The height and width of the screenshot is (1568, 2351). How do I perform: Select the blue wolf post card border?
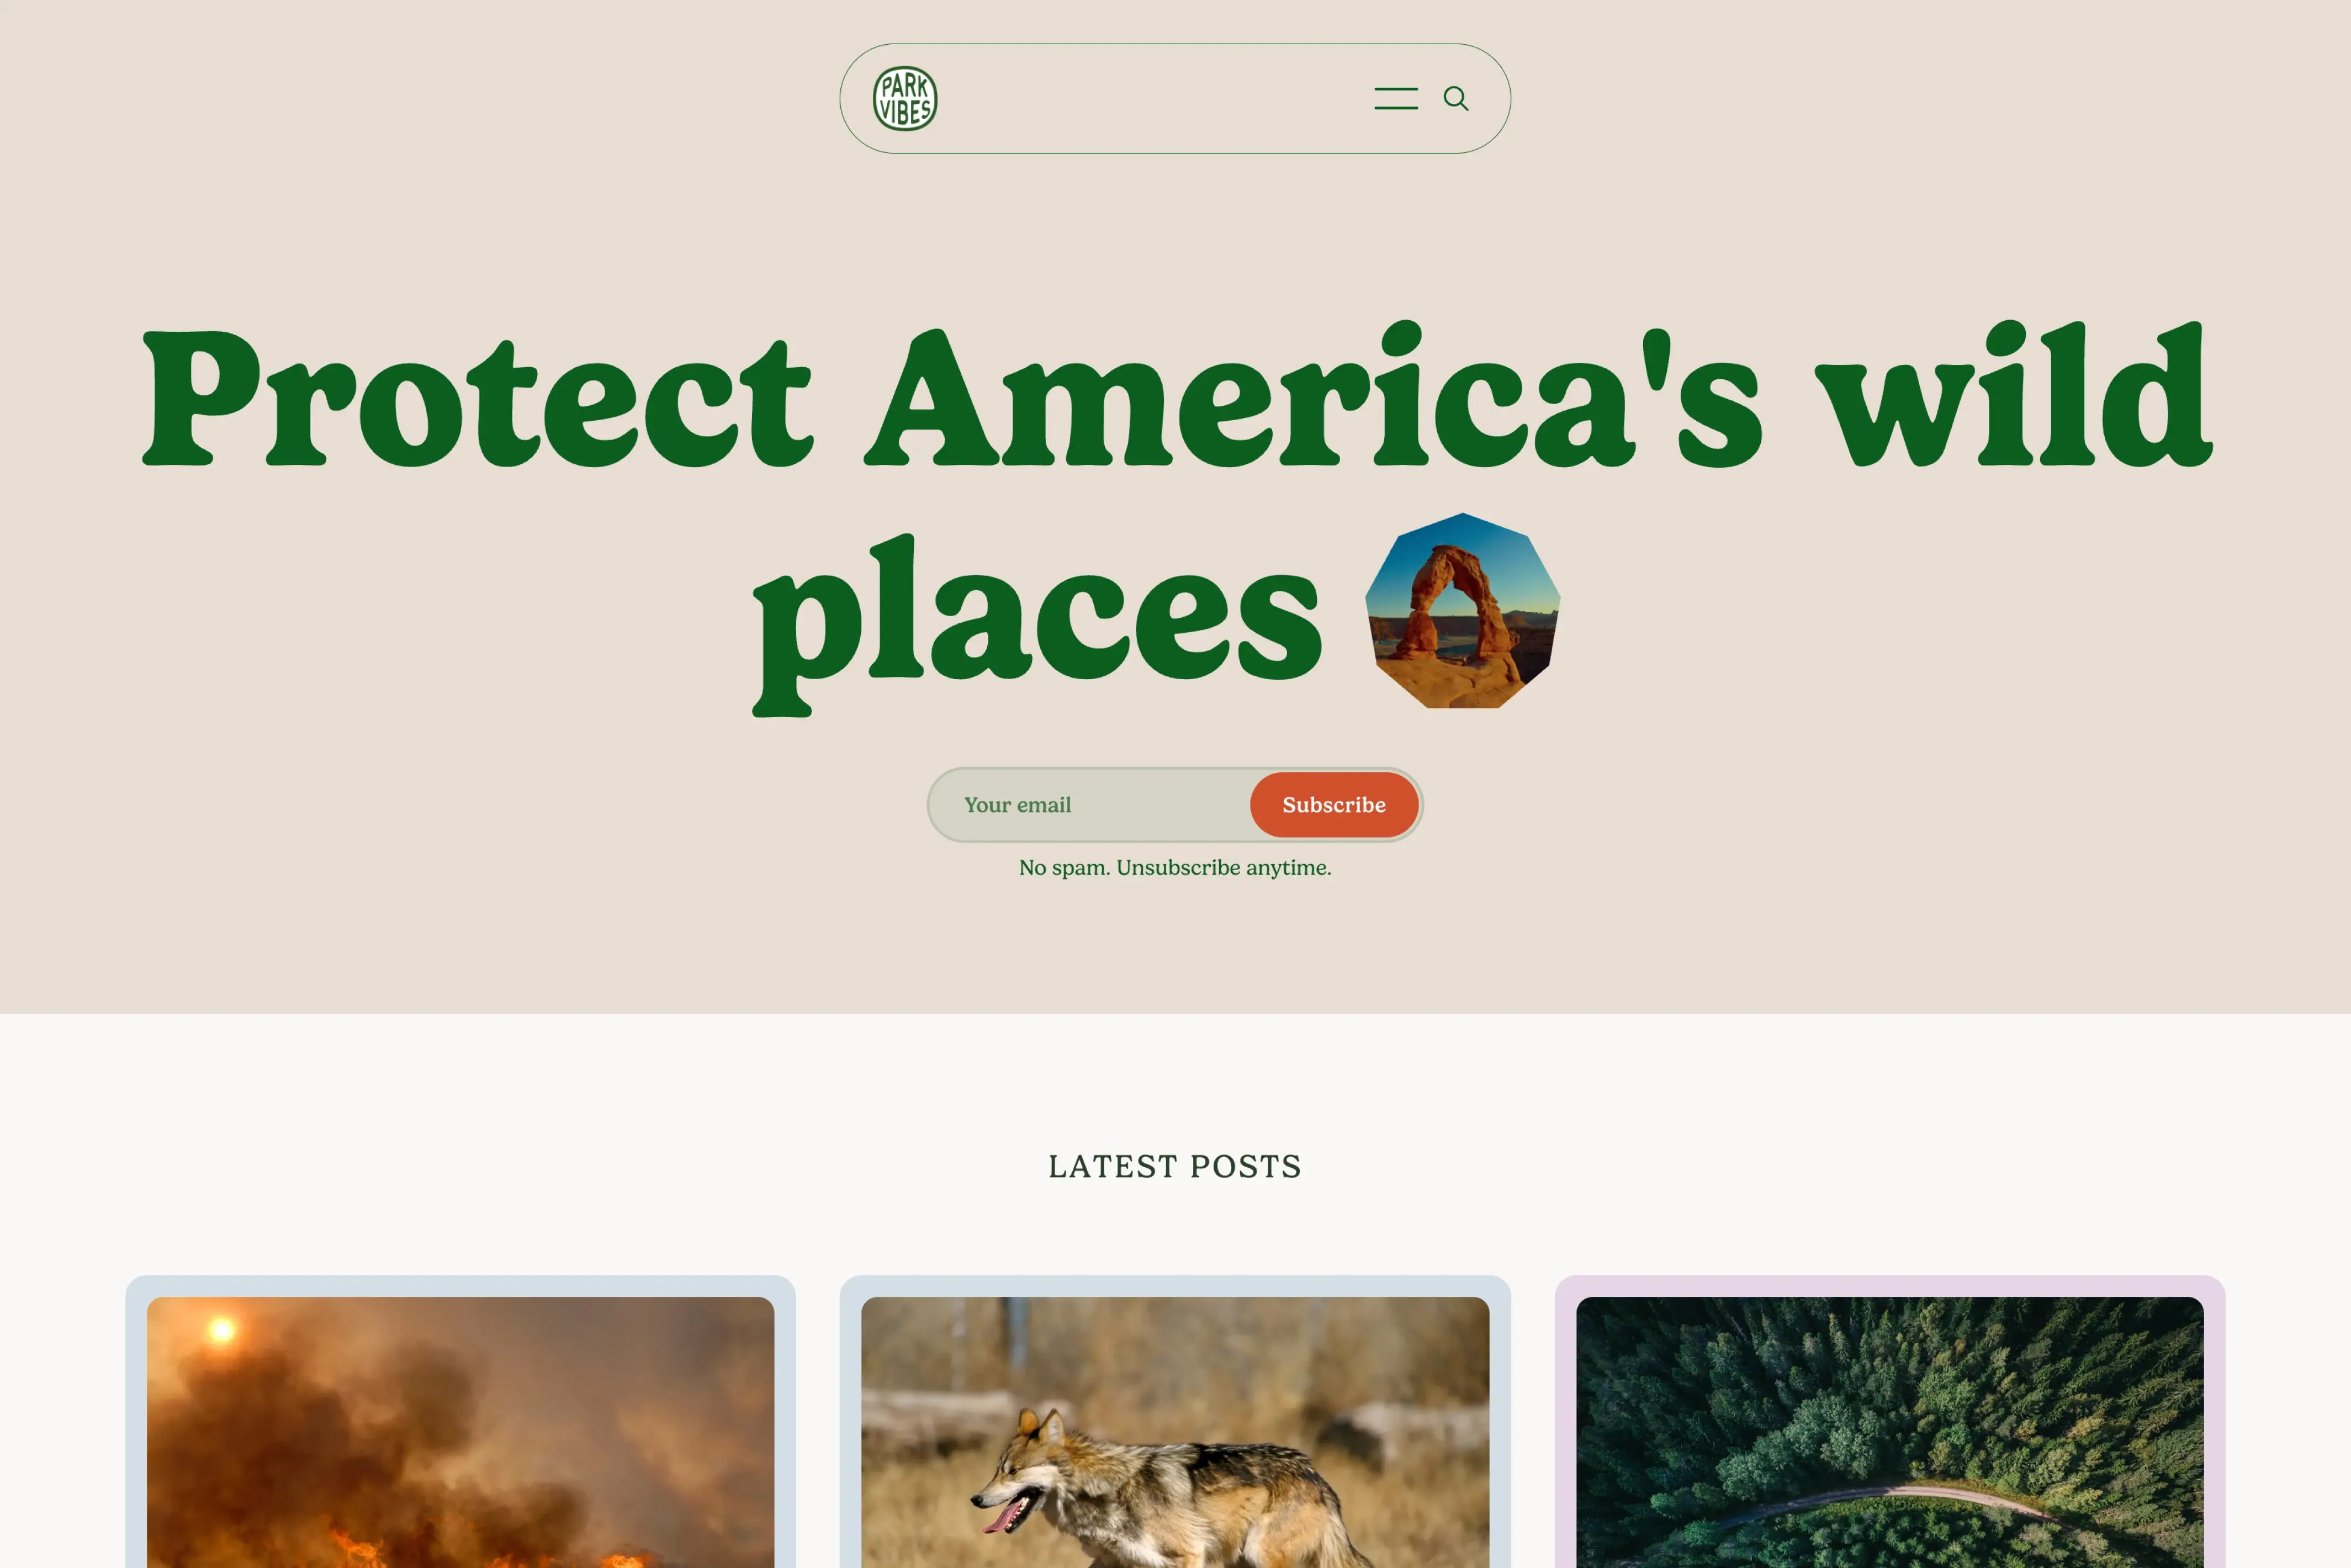1175,1286
